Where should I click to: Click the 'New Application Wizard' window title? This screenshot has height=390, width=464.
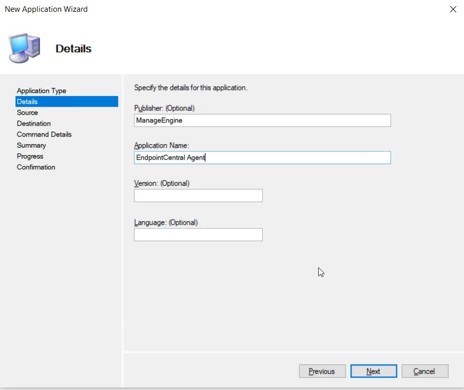click(46, 9)
